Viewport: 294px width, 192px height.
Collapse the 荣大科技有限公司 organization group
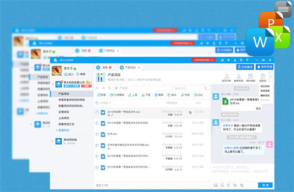click(x=53, y=85)
